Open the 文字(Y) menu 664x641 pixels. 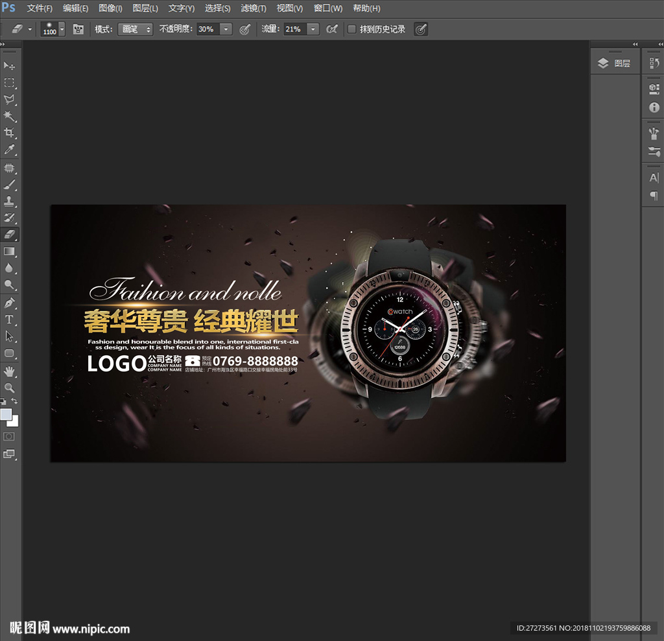tap(182, 8)
